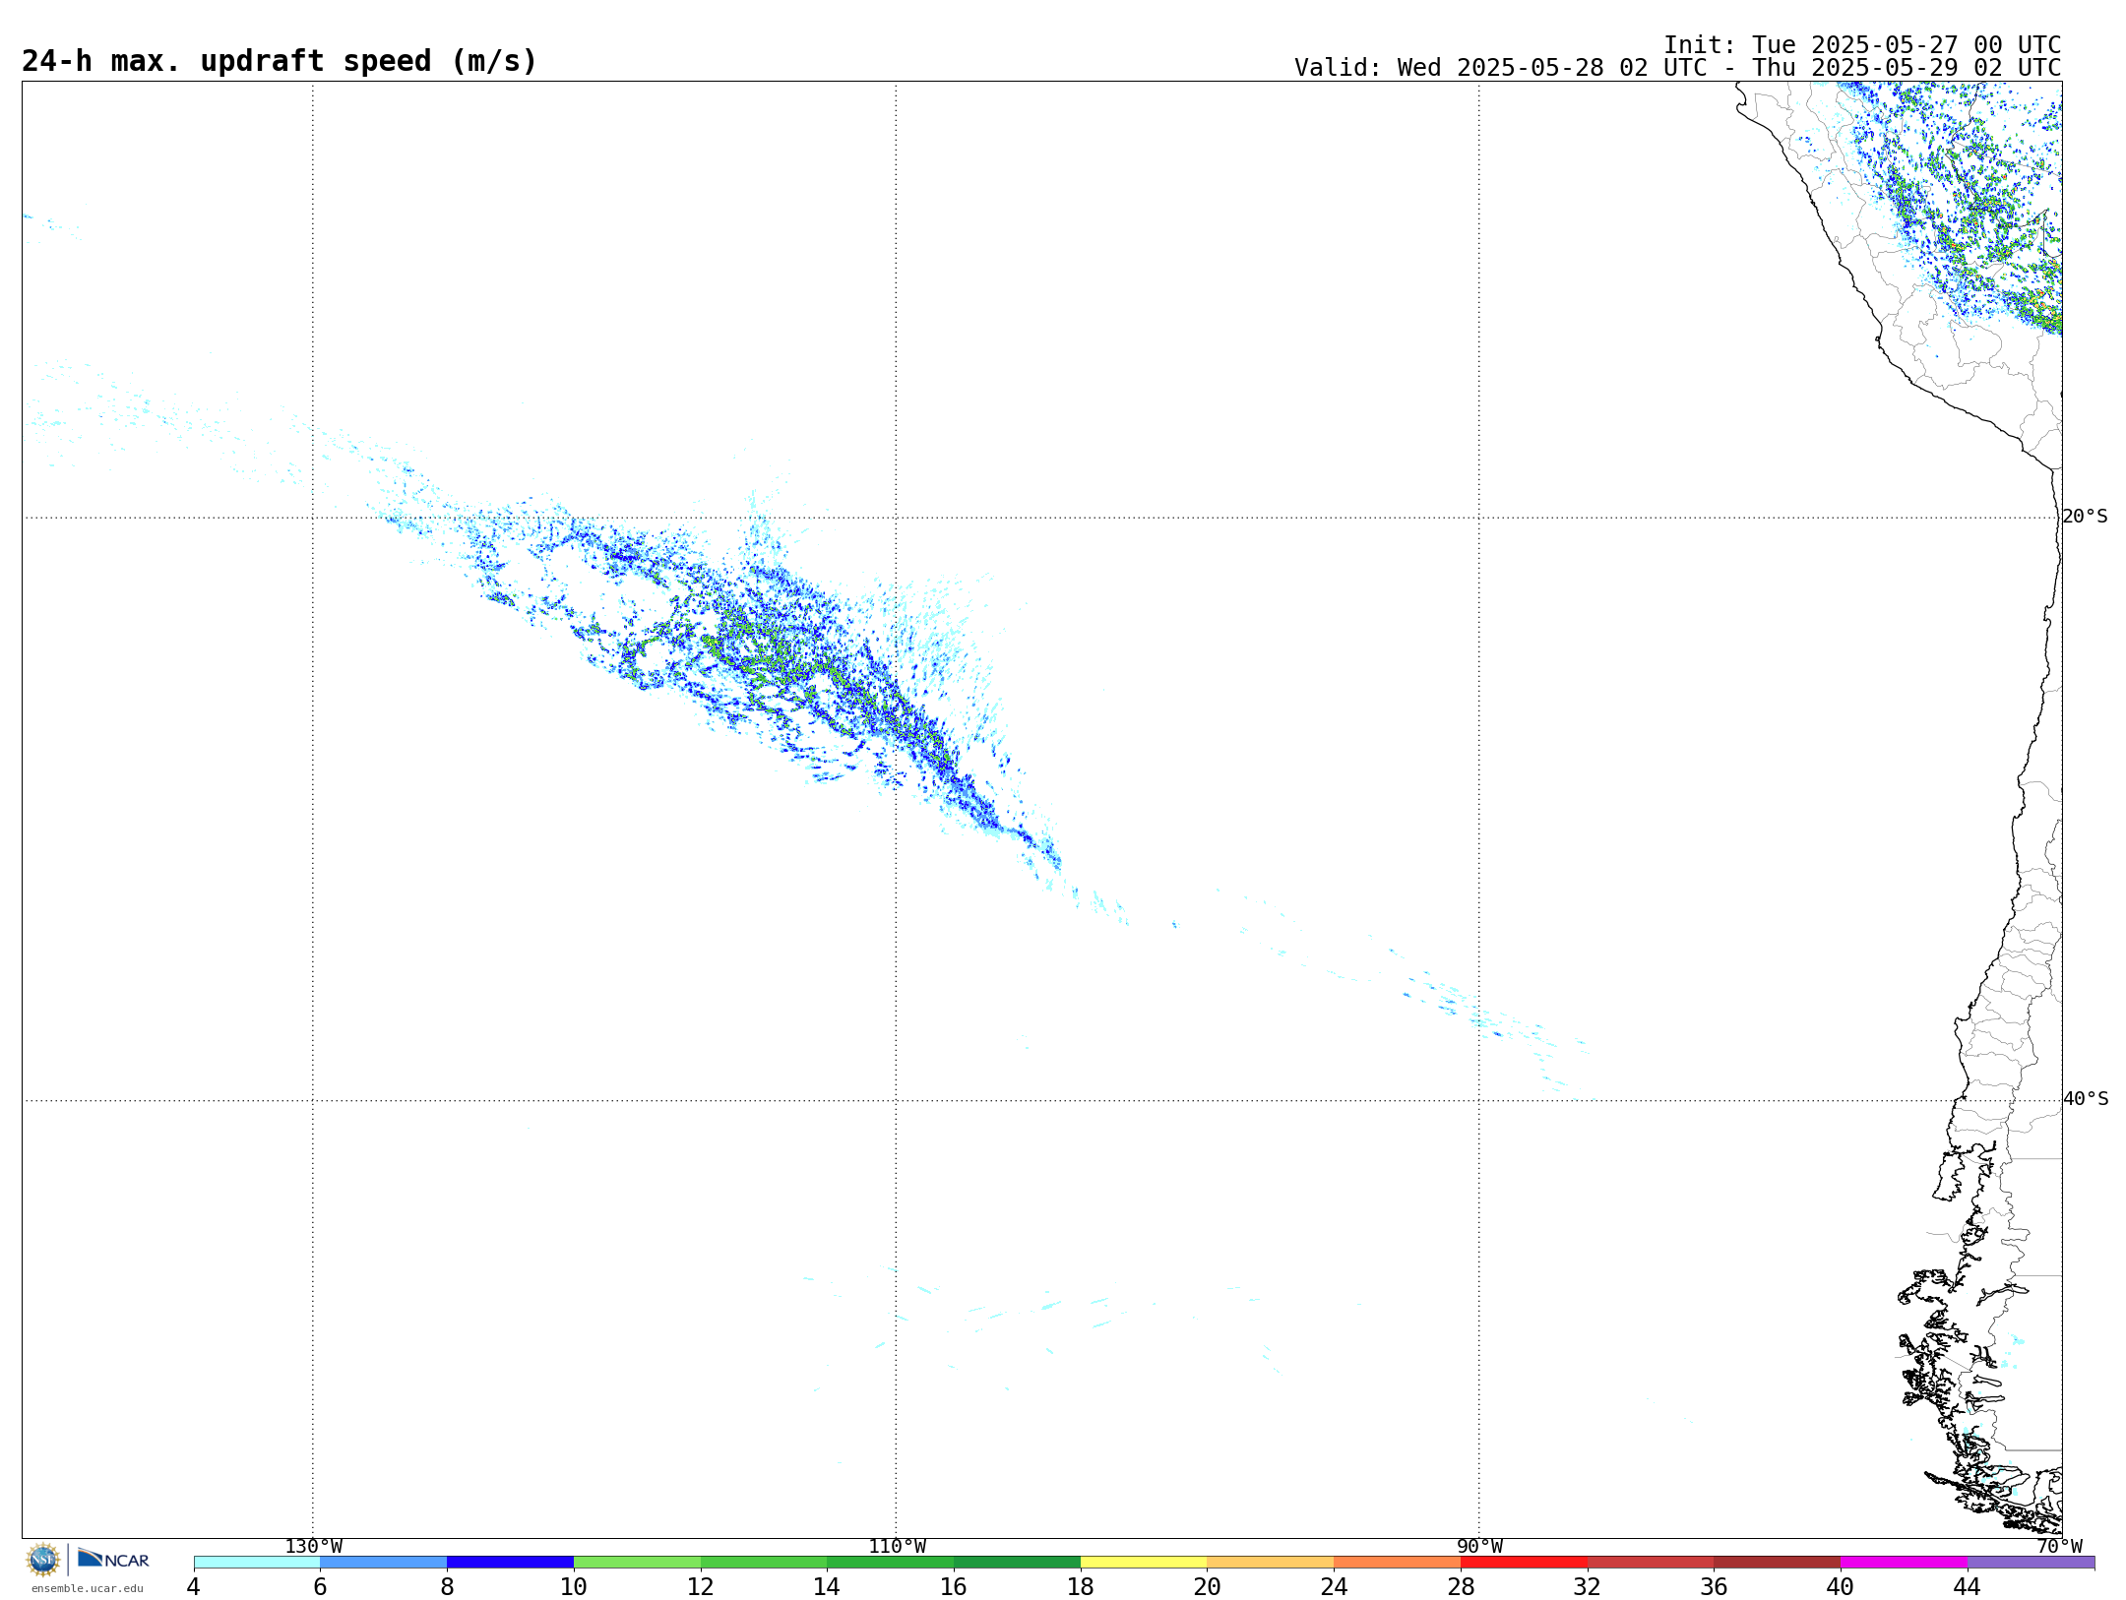The width and height of the screenshot is (2126, 1600).
Task: Click the colorbar tick label '36'
Action: point(1715,1587)
